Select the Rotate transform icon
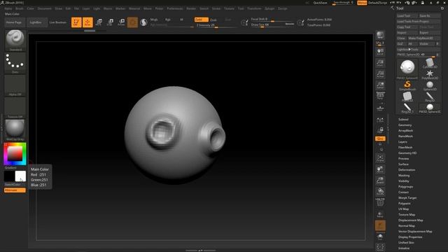Image resolution: width=448 pixels, height=252 pixels. [121, 22]
